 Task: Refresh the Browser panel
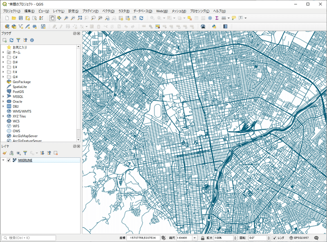(x=11, y=40)
